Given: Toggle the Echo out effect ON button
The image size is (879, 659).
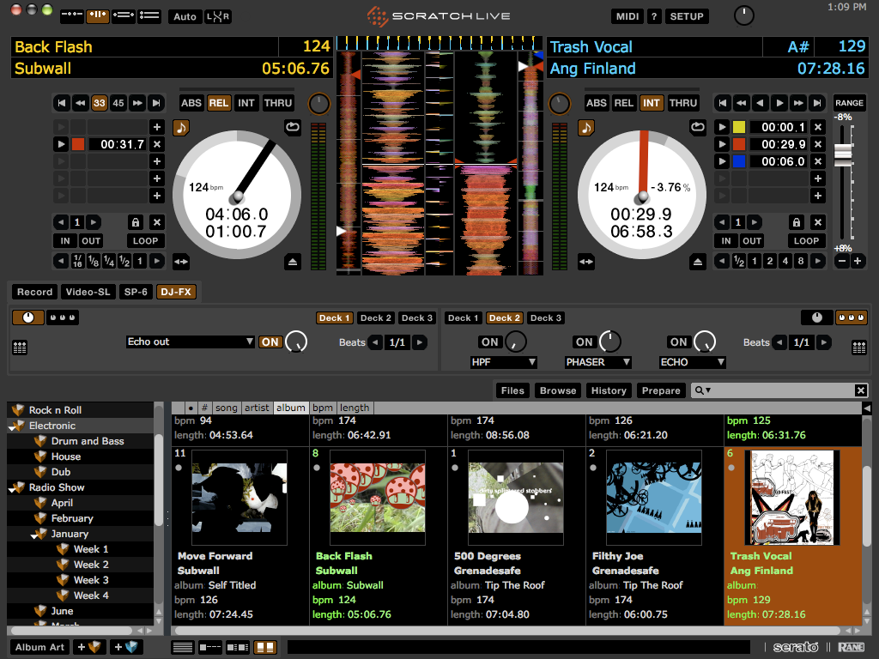Looking at the screenshot, I should [270, 342].
